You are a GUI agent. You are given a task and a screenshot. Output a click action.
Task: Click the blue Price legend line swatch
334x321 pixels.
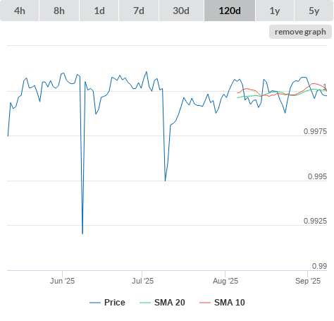[x=95, y=303]
